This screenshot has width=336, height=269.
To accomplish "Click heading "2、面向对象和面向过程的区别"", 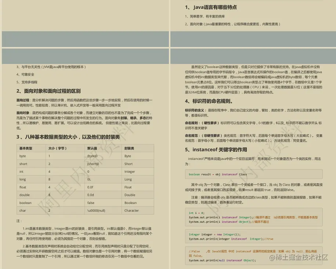I will 48,91.
